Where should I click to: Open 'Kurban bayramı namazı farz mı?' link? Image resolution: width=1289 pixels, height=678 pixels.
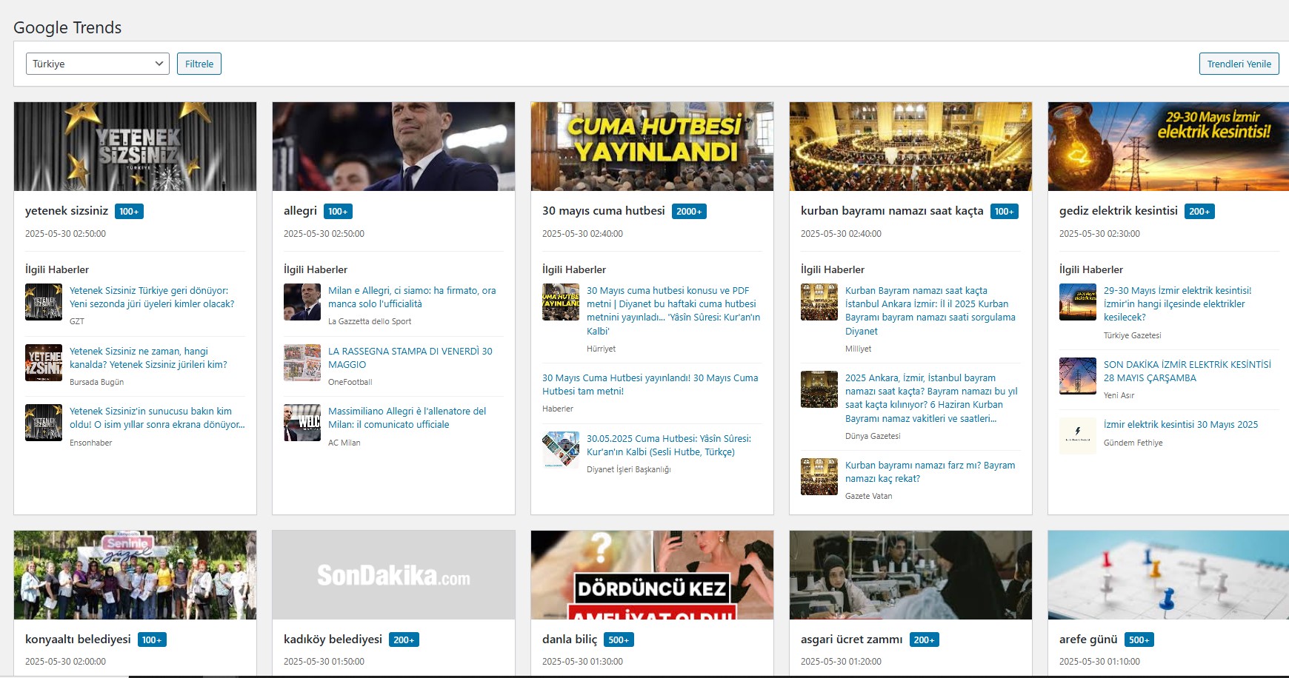tap(930, 472)
